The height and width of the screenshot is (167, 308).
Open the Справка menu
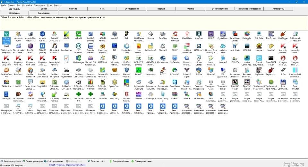point(57,5)
